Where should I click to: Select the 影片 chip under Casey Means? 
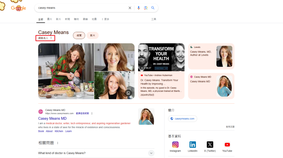[93, 35]
